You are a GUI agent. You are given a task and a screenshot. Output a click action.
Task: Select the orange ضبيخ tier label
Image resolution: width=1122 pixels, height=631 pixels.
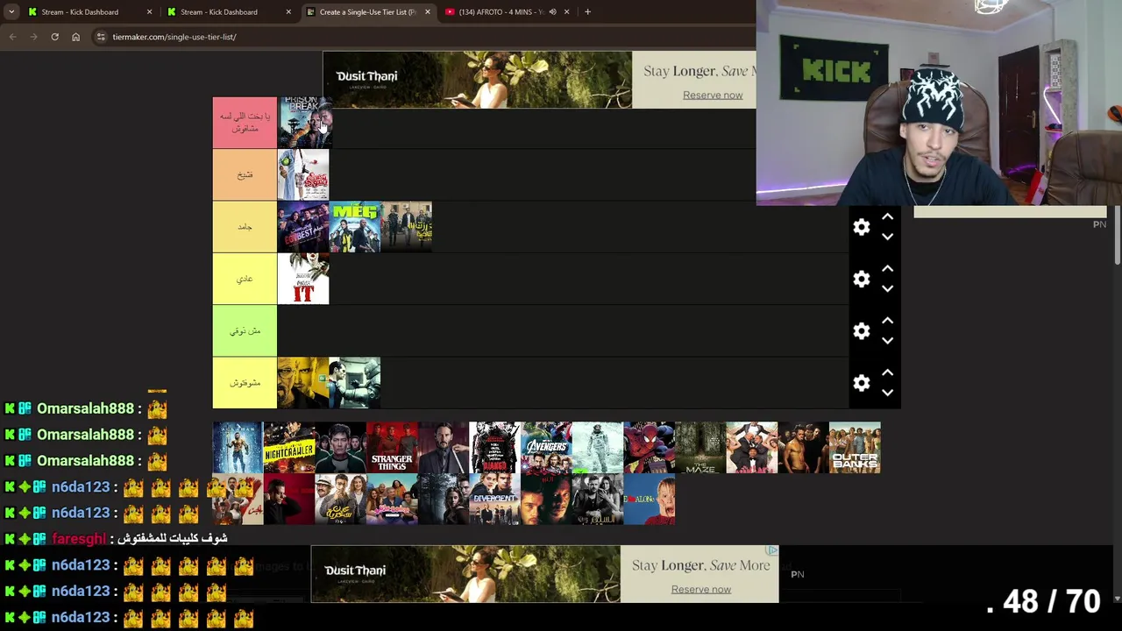pyautogui.click(x=245, y=174)
